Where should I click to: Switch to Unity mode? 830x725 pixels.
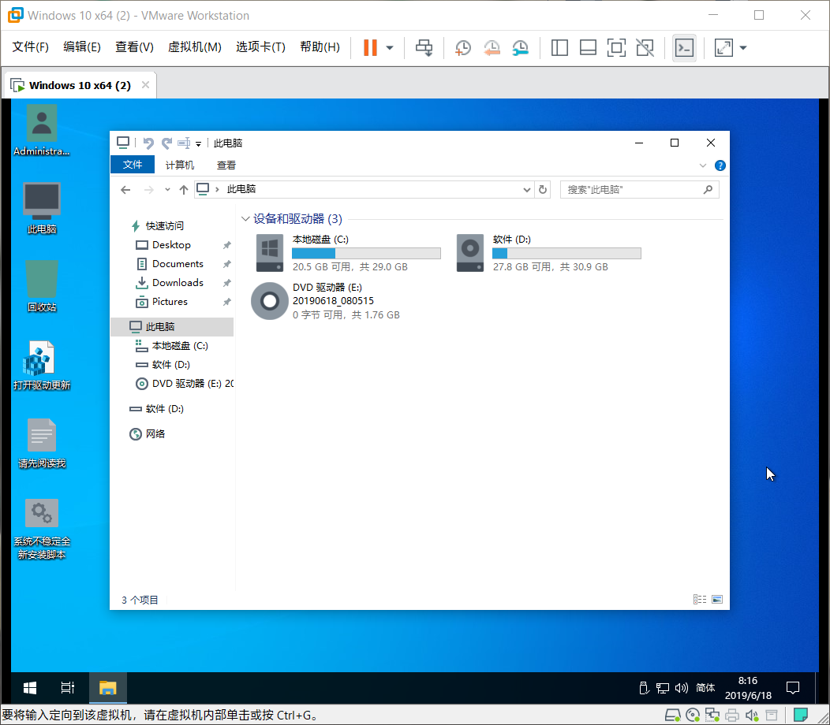[x=645, y=47]
